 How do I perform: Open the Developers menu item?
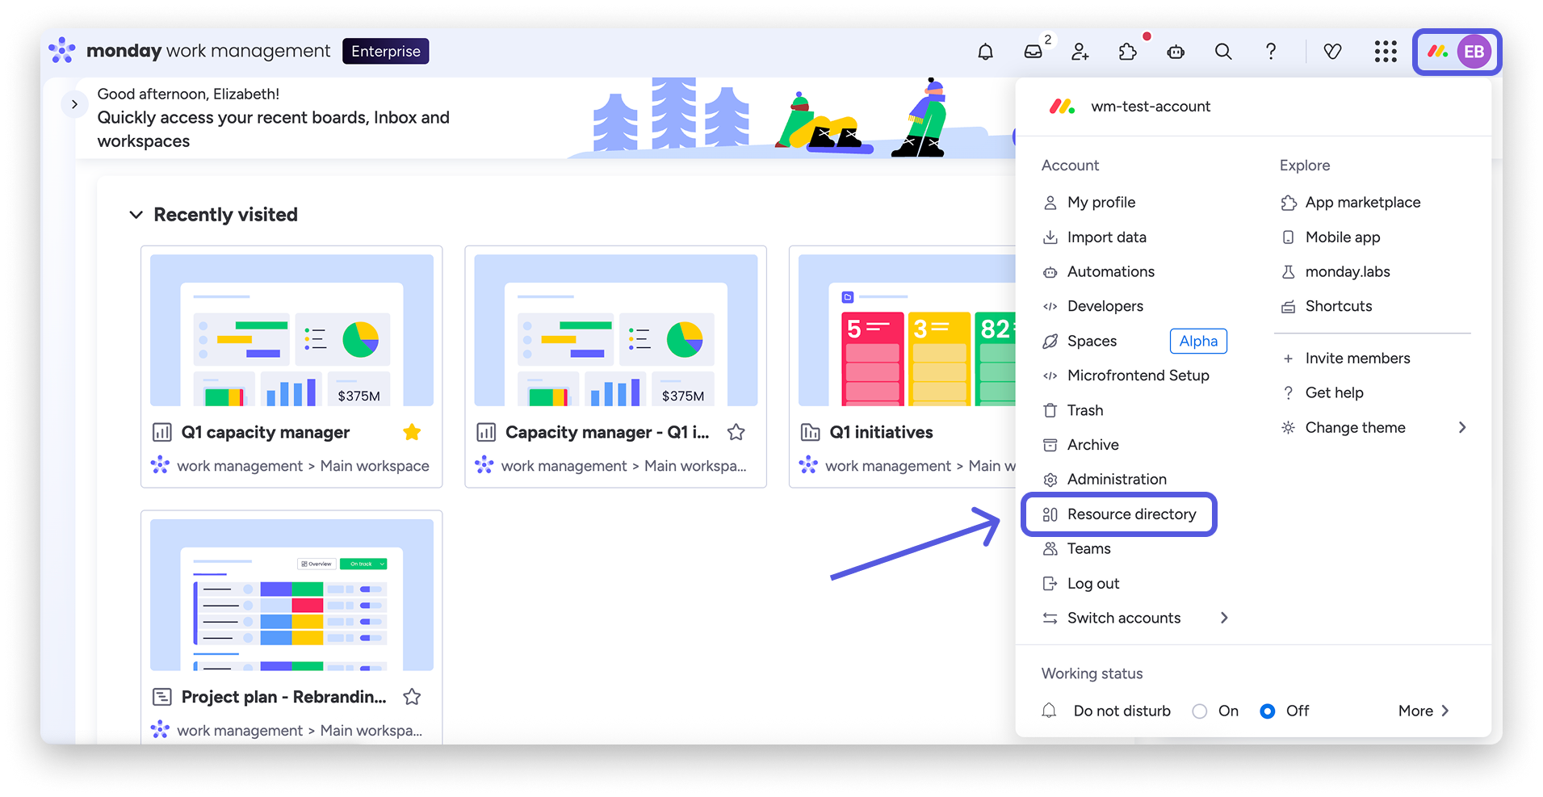pos(1105,306)
